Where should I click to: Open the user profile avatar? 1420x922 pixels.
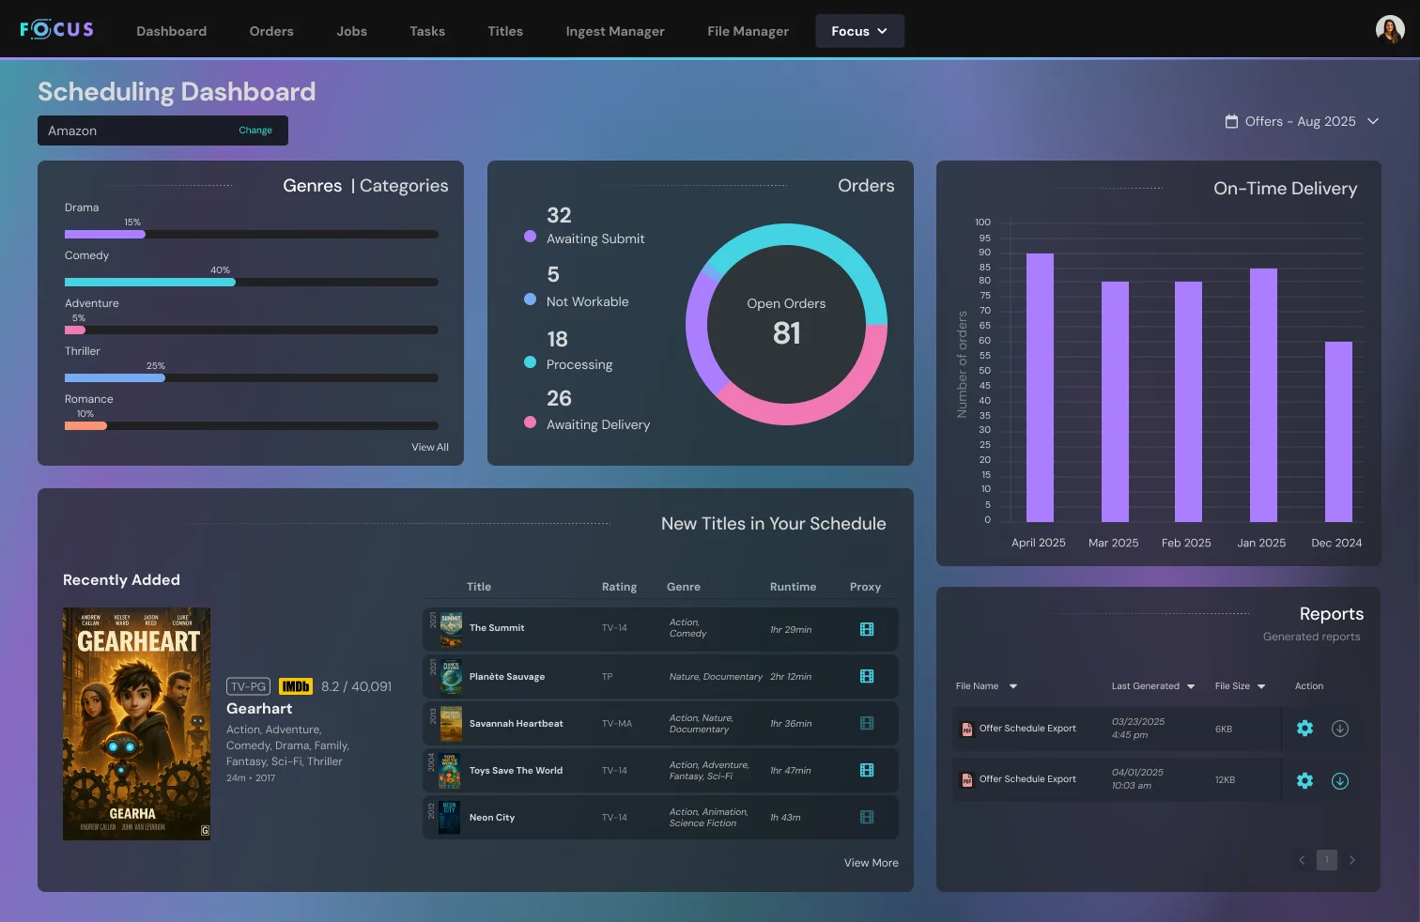coord(1389,30)
